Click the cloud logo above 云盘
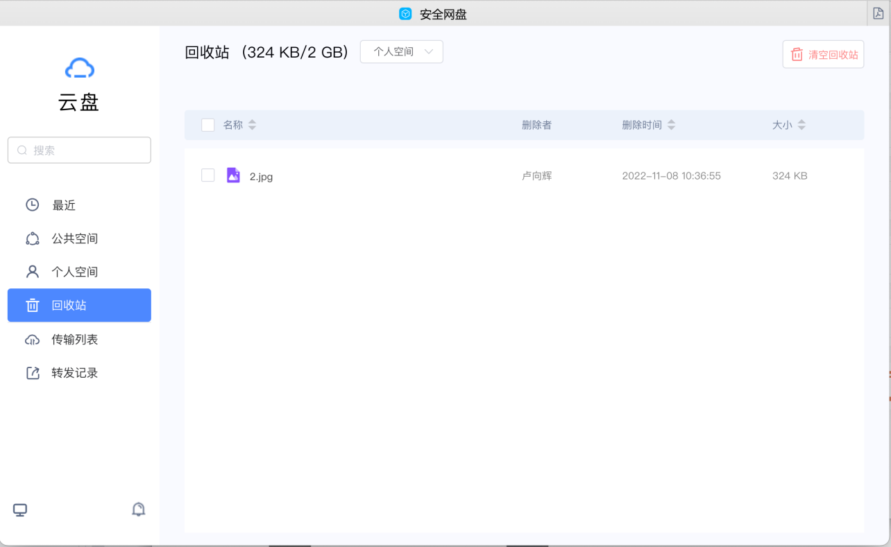The image size is (891, 547). [x=79, y=67]
